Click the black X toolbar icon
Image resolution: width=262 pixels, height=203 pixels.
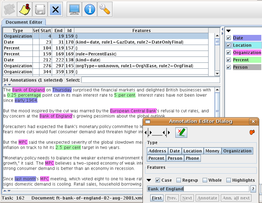click(x=56, y=9)
